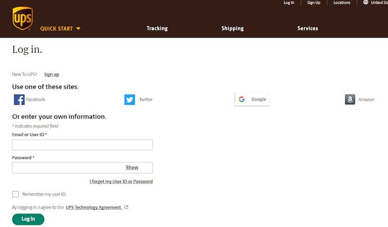Image resolution: width=388 pixels, height=227 pixels.
Task: Click the top Sign Up header link
Action: tap(314, 3)
